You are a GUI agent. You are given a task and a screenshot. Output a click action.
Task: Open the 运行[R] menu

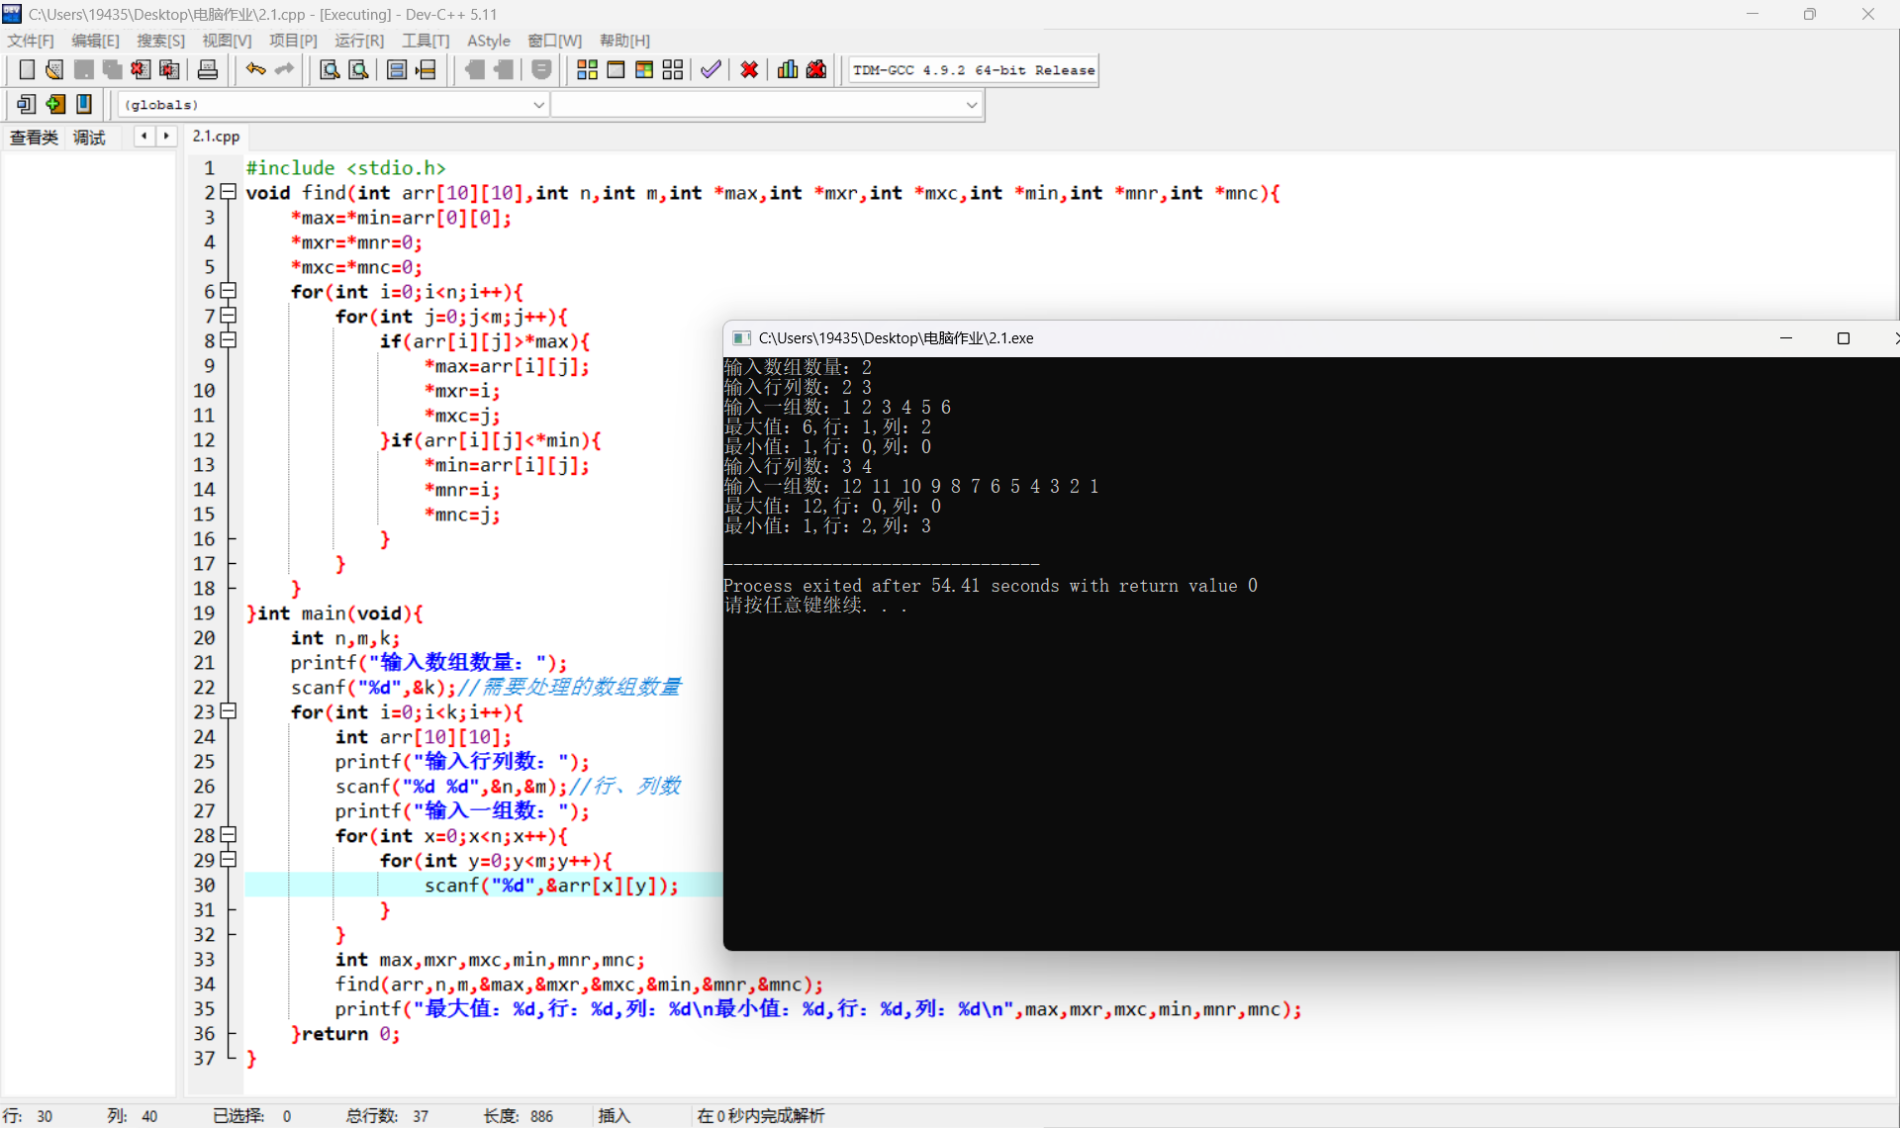click(x=358, y=41)
